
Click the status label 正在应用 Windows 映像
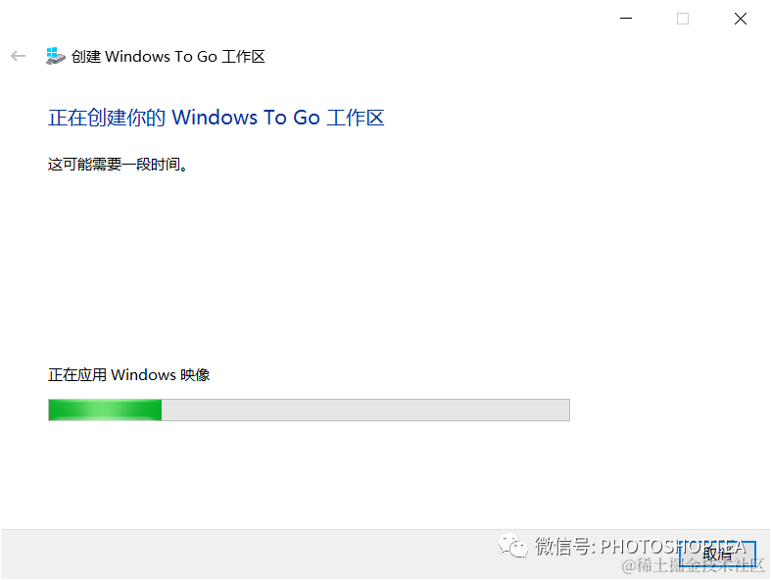[129, 375]
